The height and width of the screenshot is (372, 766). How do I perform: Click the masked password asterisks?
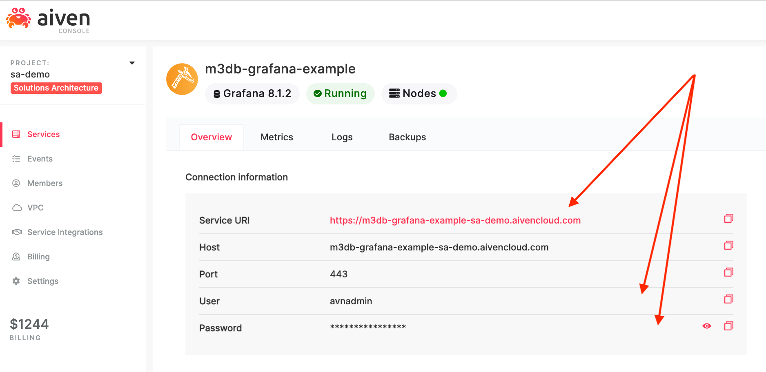(368, 327)
